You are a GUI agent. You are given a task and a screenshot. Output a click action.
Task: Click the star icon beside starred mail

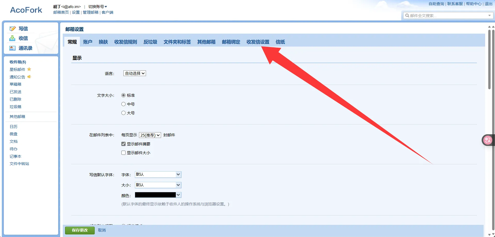29,69
